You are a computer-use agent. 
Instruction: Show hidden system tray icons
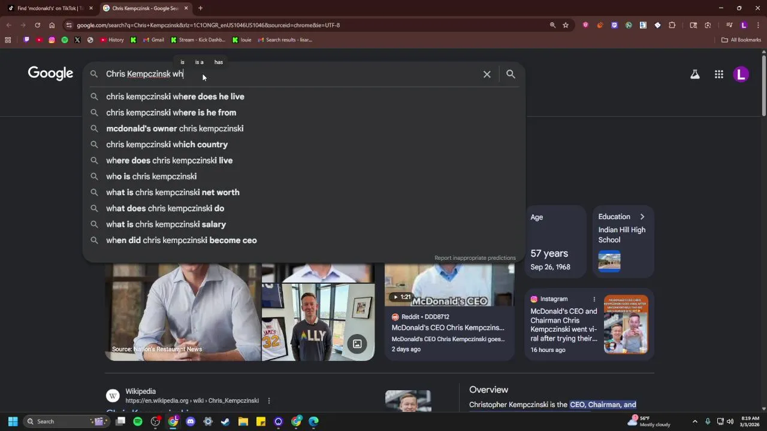(694, 421)
